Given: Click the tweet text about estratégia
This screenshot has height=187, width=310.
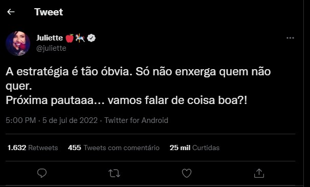Looking at the screenshot, I should coord(138,86).
